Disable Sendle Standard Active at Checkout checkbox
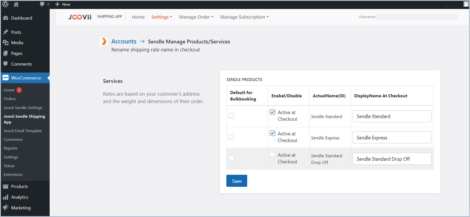 (273, 112)
